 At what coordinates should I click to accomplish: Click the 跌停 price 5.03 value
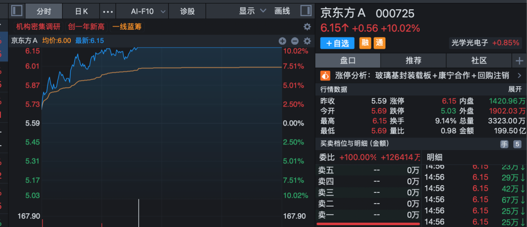(449, 111)
